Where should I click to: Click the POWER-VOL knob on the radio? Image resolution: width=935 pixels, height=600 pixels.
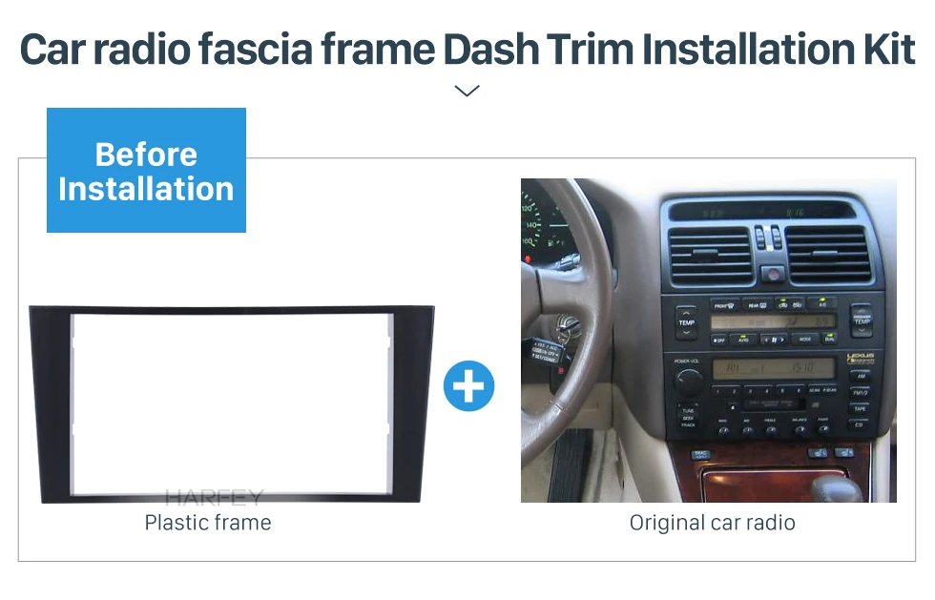click(688, 382)
